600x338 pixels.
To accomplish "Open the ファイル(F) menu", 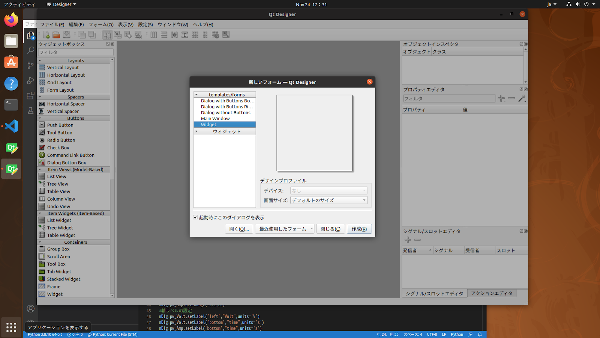I will pyautogui.click(x=52, y=24).
